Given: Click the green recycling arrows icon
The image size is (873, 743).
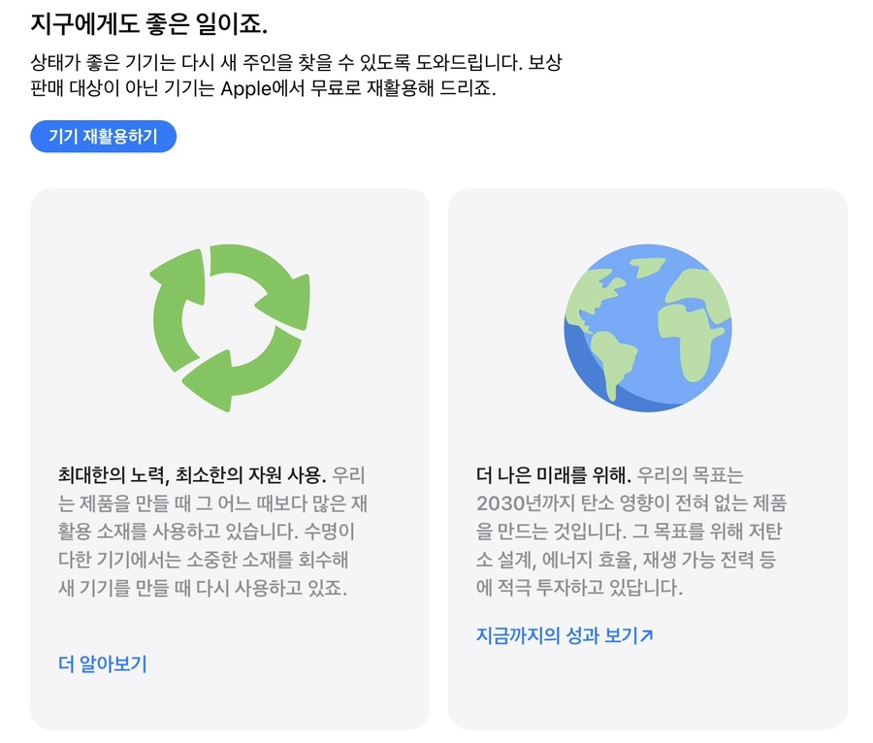Looking at the screenshot, I should 230,328.
